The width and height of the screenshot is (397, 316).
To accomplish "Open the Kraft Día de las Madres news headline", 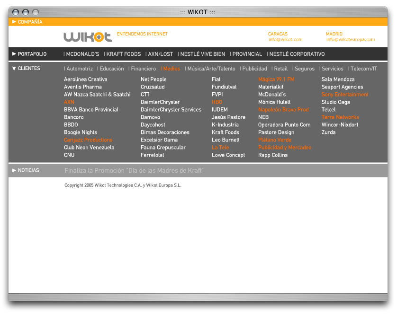I will tap(134, 171).
